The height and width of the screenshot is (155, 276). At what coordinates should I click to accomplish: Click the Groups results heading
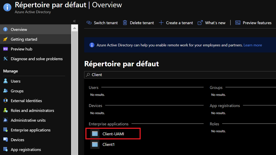pos(216,87)
